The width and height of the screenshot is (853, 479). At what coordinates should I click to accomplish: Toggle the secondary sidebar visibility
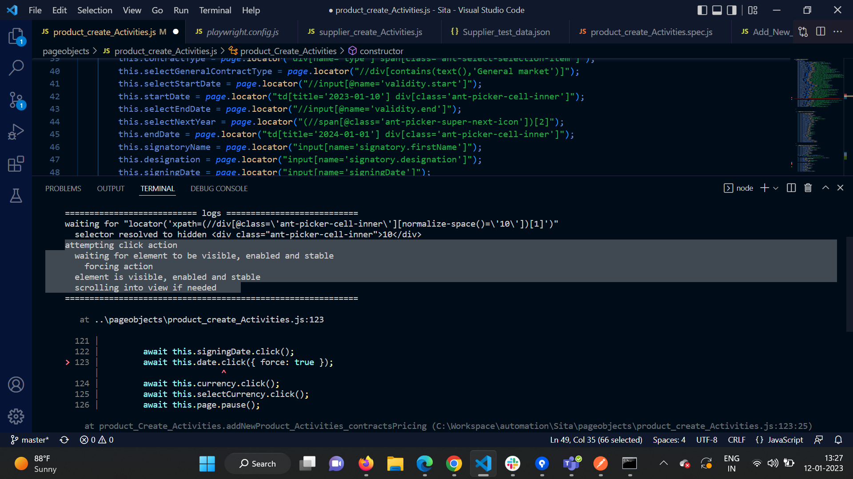click(x=732, y=10)
